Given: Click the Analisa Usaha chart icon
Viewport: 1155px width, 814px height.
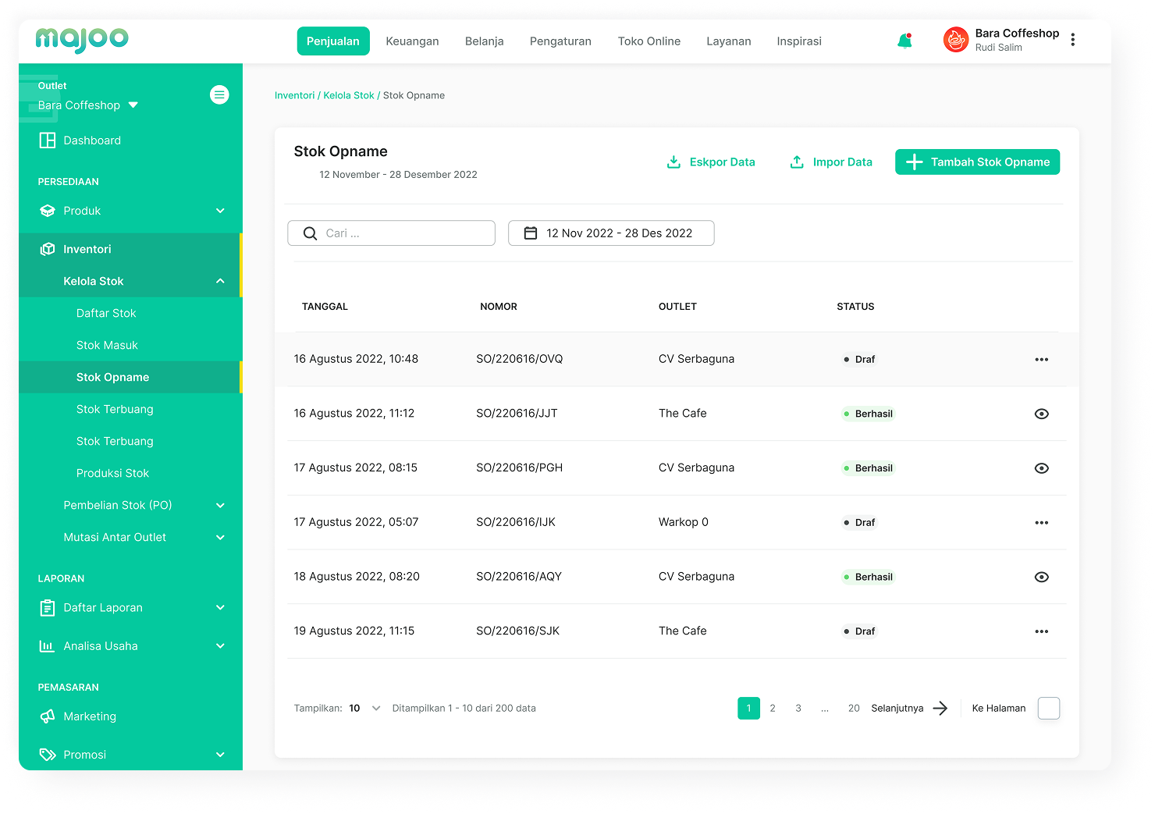Looking at the screenshot, I should point(48,646).
